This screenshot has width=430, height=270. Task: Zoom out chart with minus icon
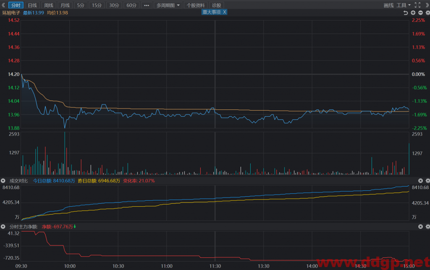pos(420,13)
